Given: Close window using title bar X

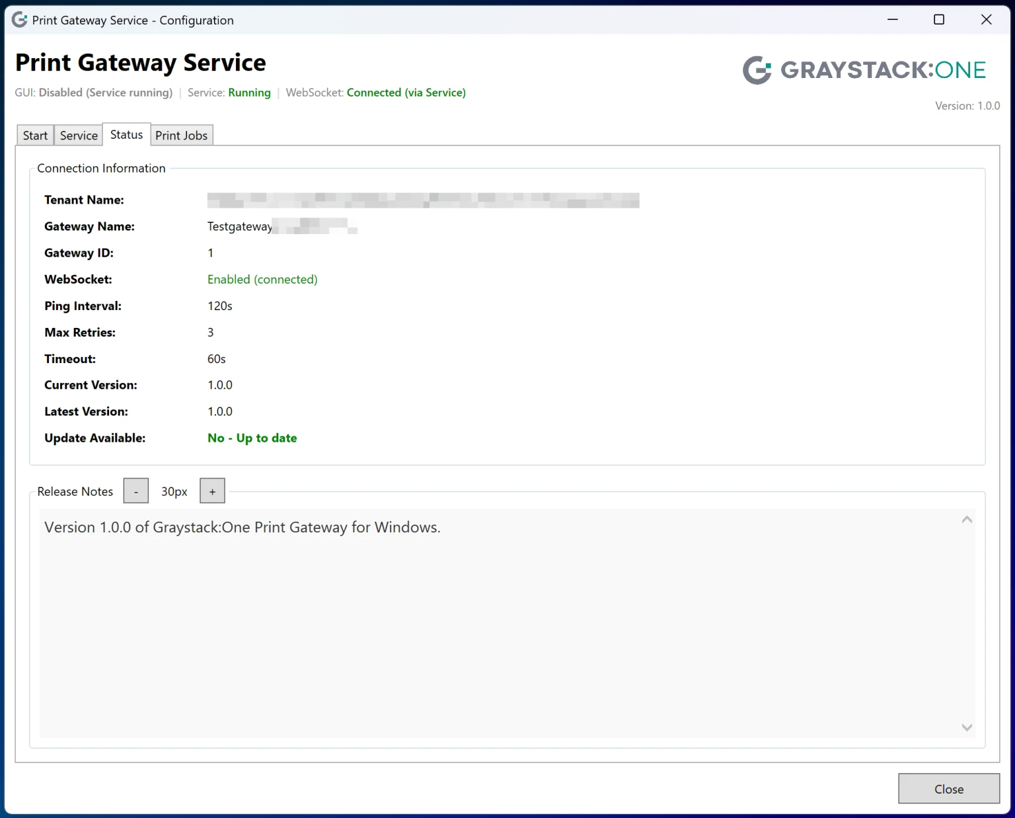Looking at the screenshot, I should coord(986,20).
